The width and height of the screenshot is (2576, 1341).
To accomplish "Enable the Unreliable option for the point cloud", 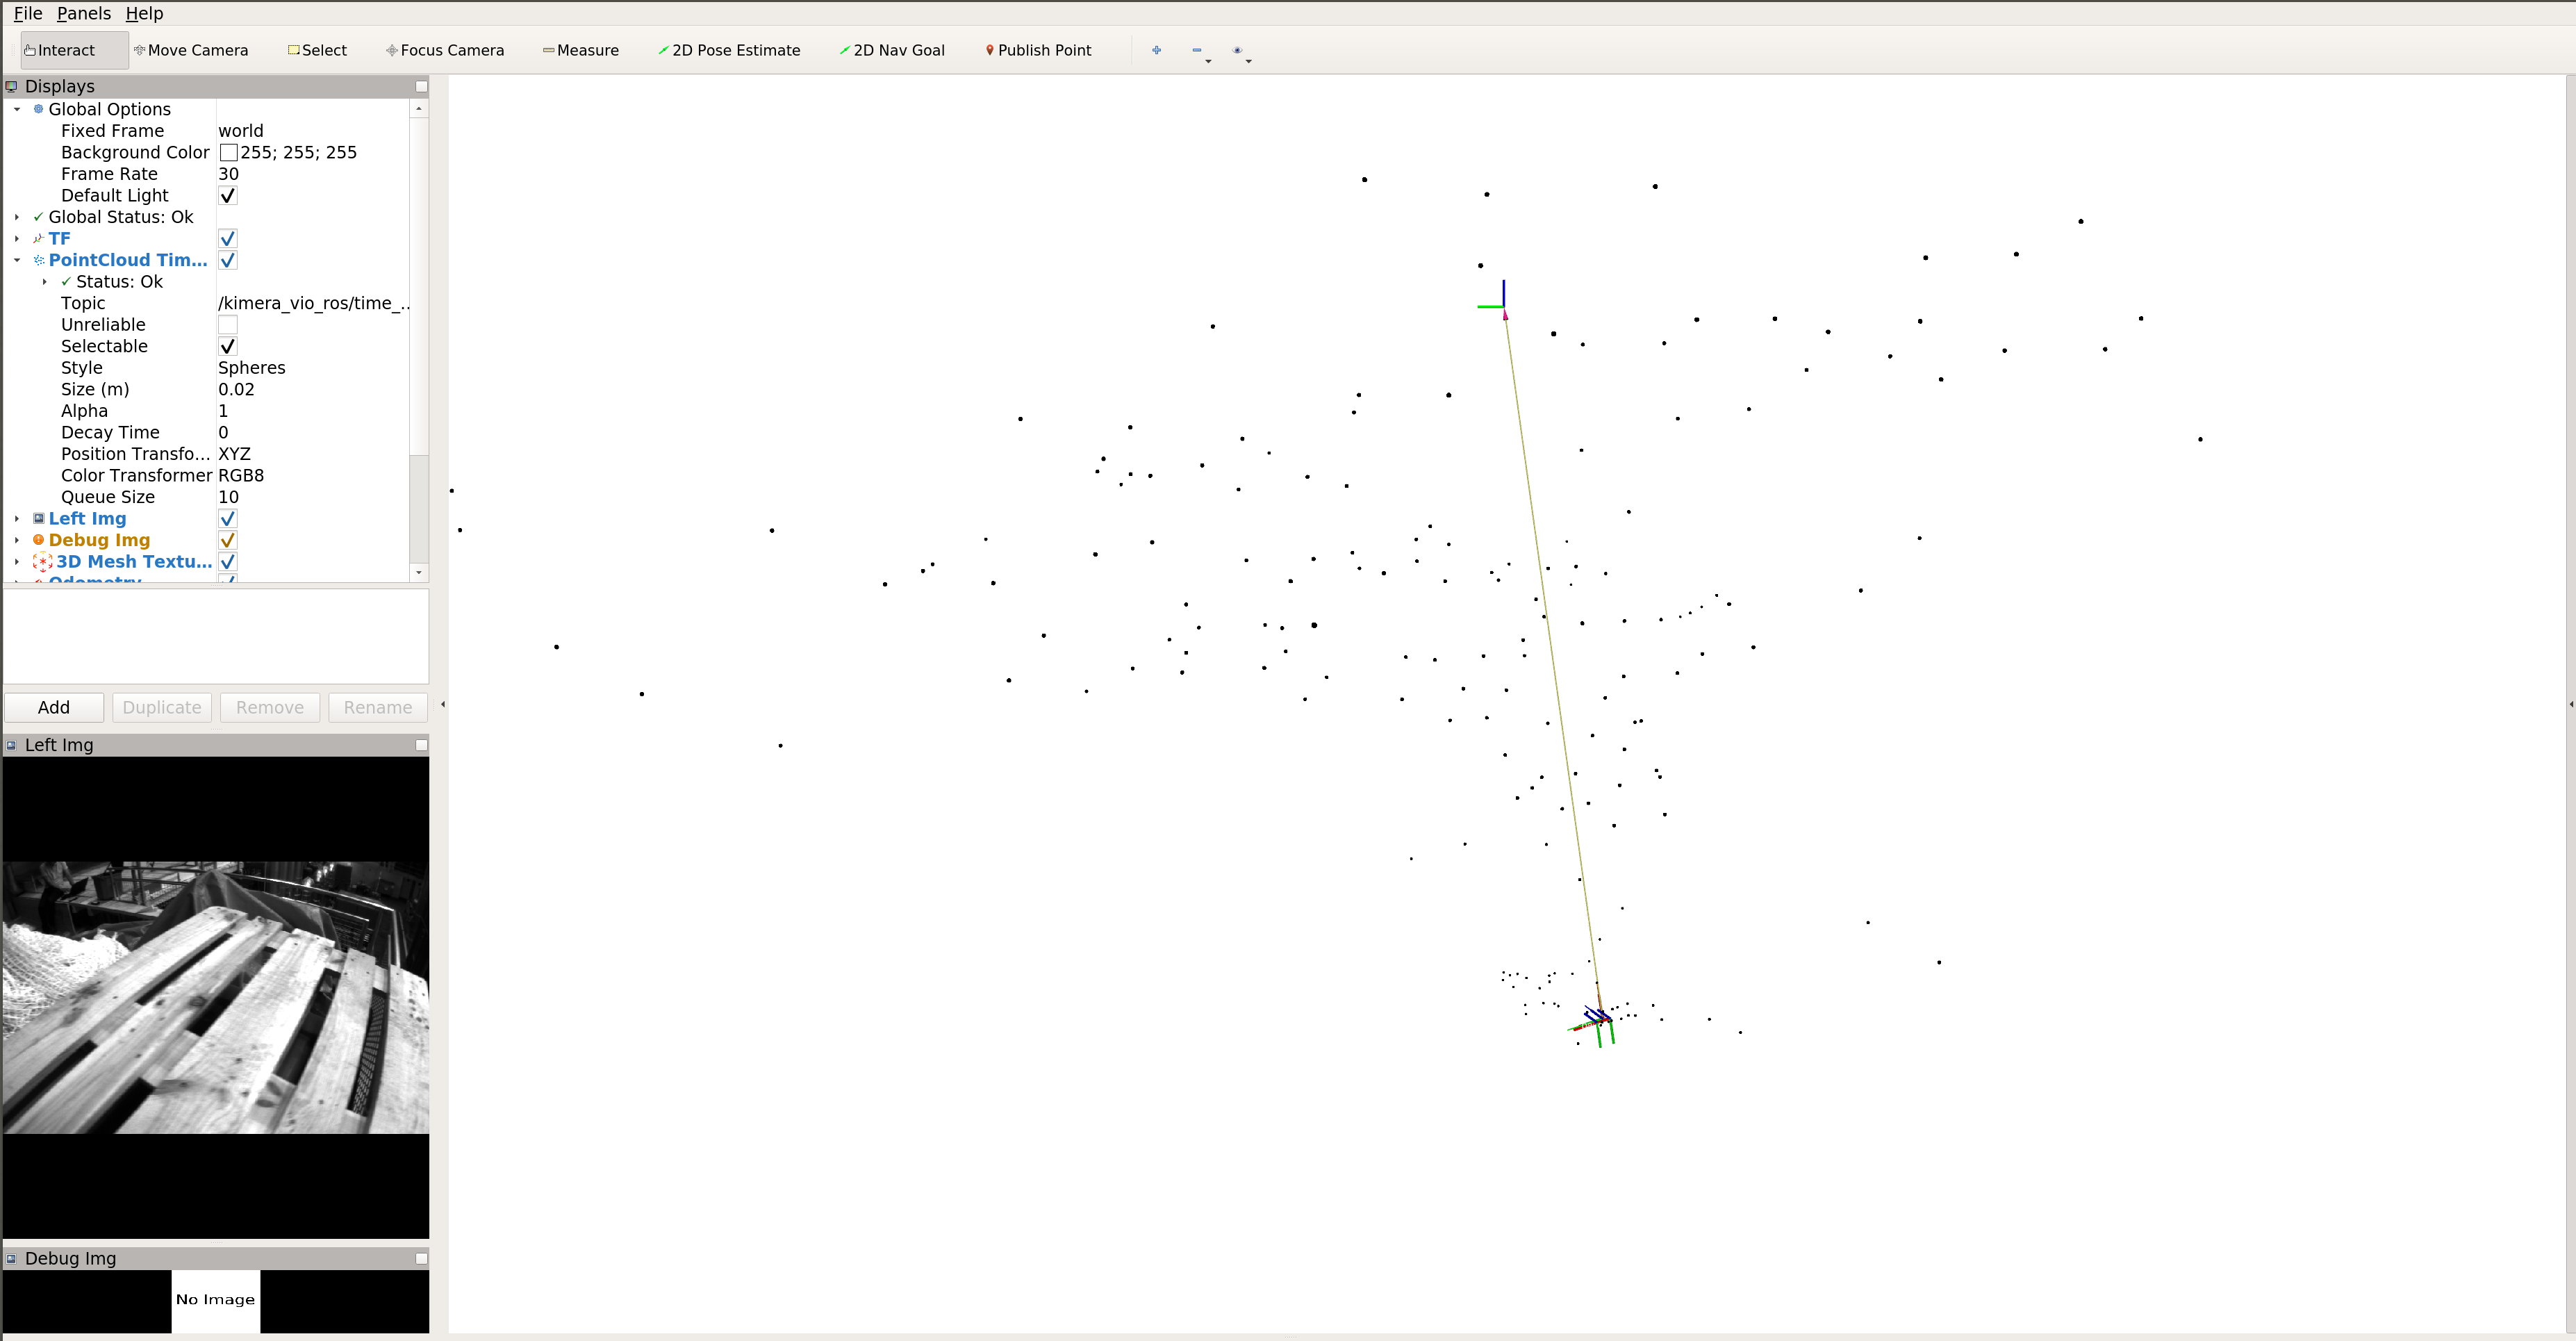I will coord(228,324).
